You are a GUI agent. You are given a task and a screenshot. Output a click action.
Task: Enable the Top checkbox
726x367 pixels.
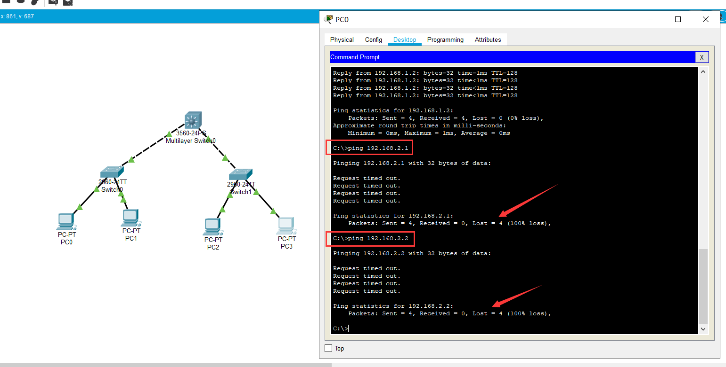pyautogui.click(x=329, y=348)
